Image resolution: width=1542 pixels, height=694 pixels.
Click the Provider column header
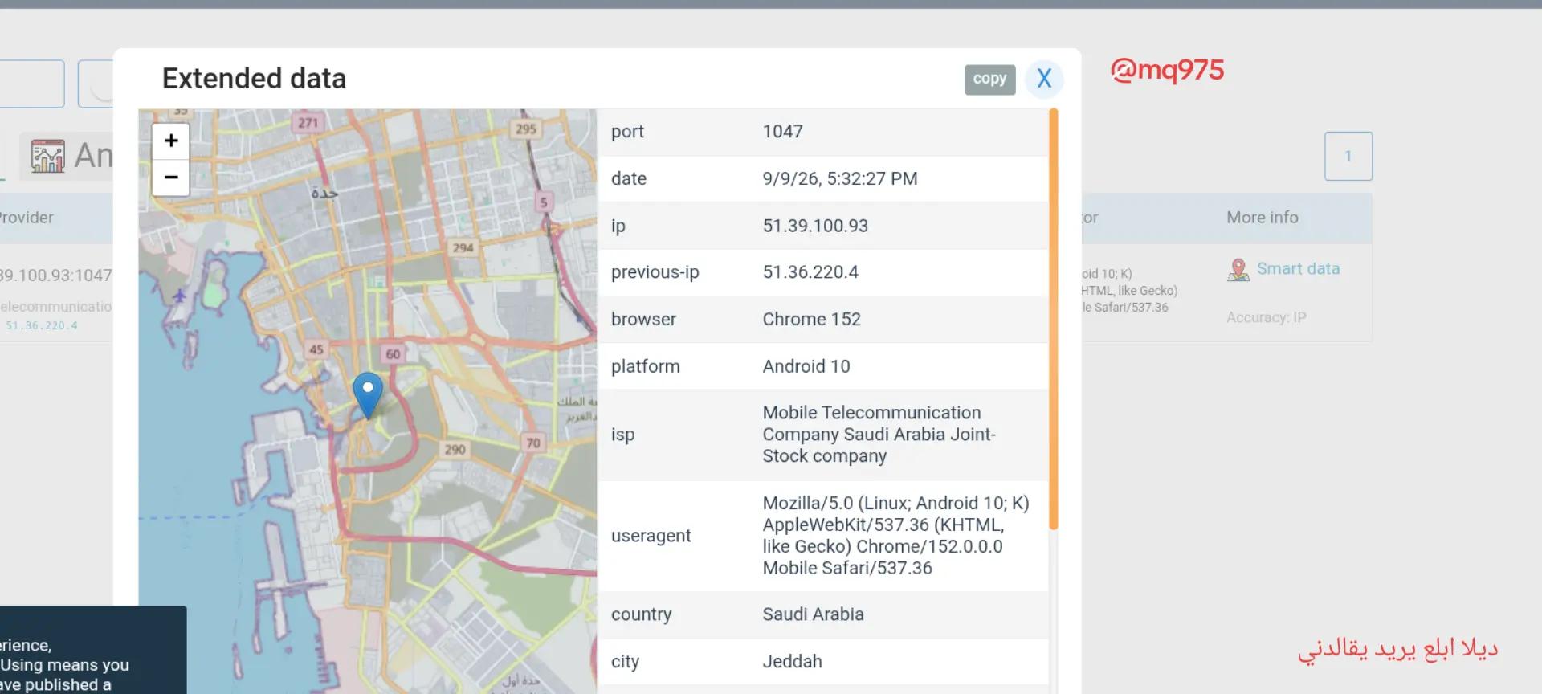point(26,218)
